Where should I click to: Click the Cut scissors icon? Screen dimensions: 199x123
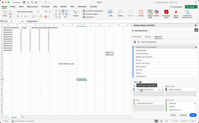tap(10, 11)
